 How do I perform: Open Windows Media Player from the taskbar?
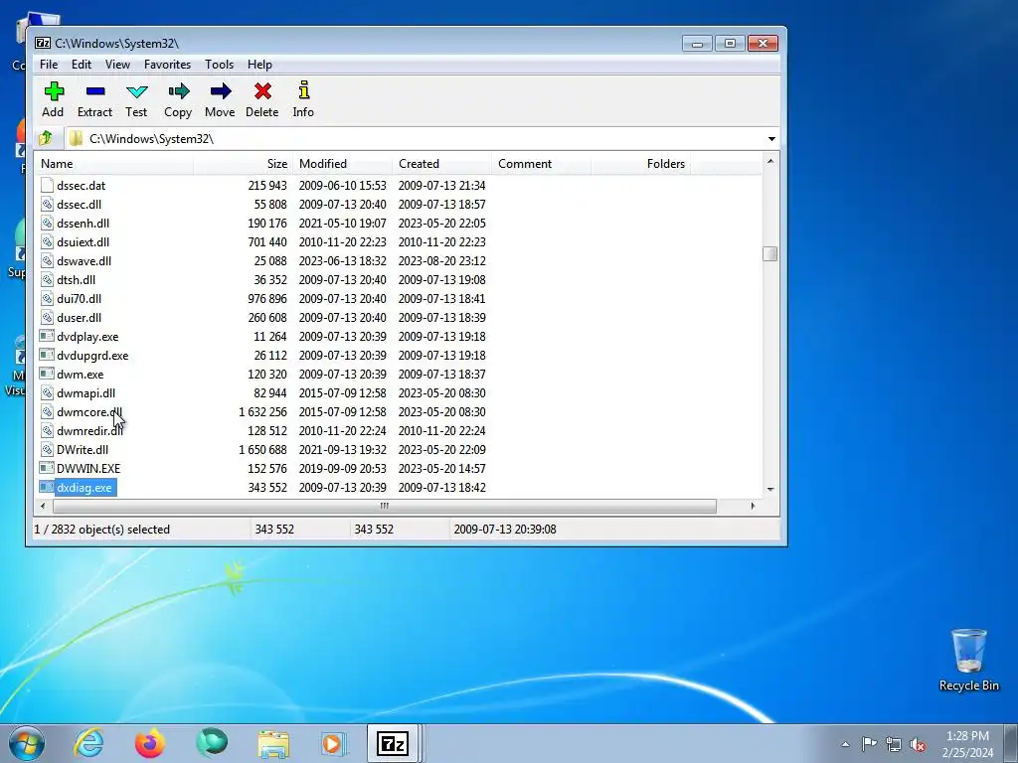[334, 743]
